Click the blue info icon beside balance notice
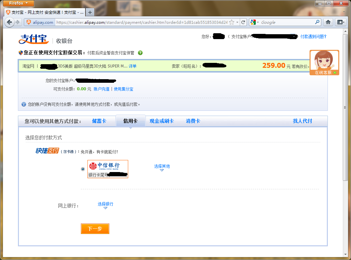 24,104
